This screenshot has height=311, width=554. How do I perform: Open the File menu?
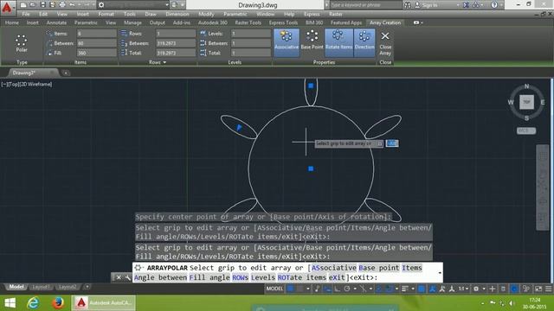click(x=26, y=14)
